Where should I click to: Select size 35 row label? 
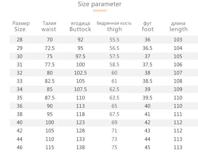[20, 98]
